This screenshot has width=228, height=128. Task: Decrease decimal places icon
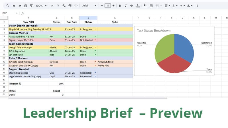tap(64, 5)
